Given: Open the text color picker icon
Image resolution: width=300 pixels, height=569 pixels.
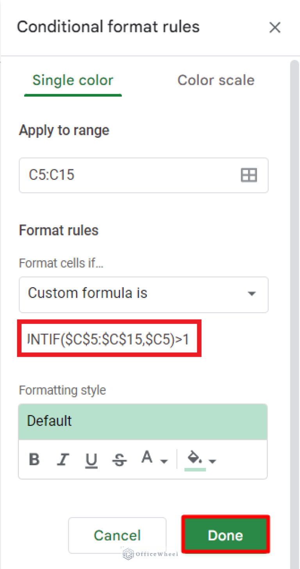Looking at the screenshot, I should pyautogui.click(x=146, y=457).
